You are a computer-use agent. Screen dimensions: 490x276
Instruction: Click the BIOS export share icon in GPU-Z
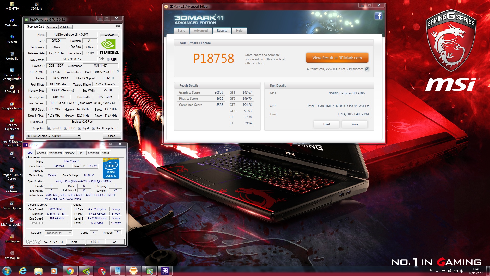coord(101,59)
